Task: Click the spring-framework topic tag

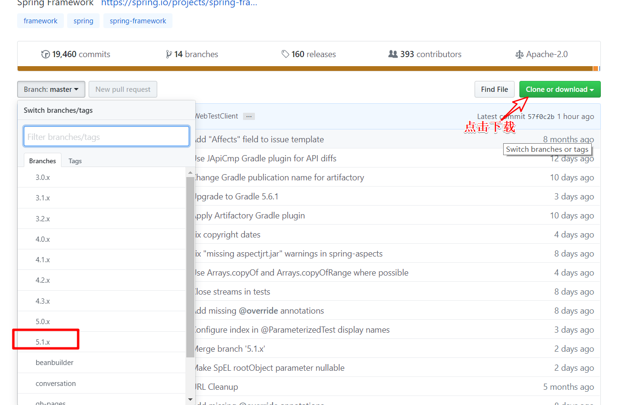Action: click(x=138, y=21)
